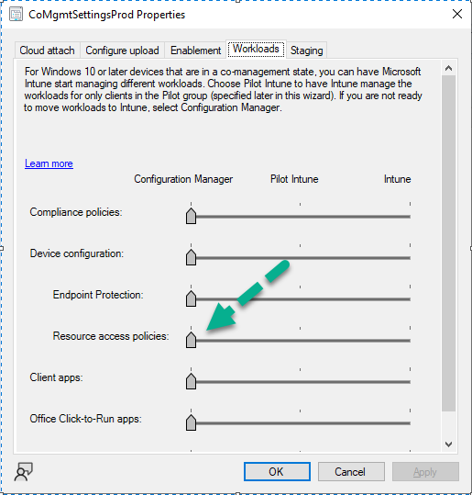Click the Resource access policies slider thumb
The width and height of the screenshot is (472, 495).
(191, 340)
